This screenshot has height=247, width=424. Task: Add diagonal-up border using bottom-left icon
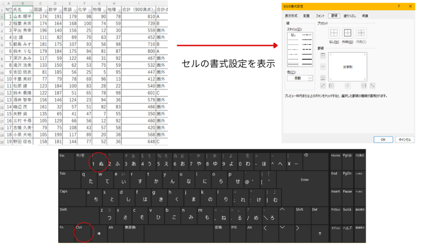(323, 86)
